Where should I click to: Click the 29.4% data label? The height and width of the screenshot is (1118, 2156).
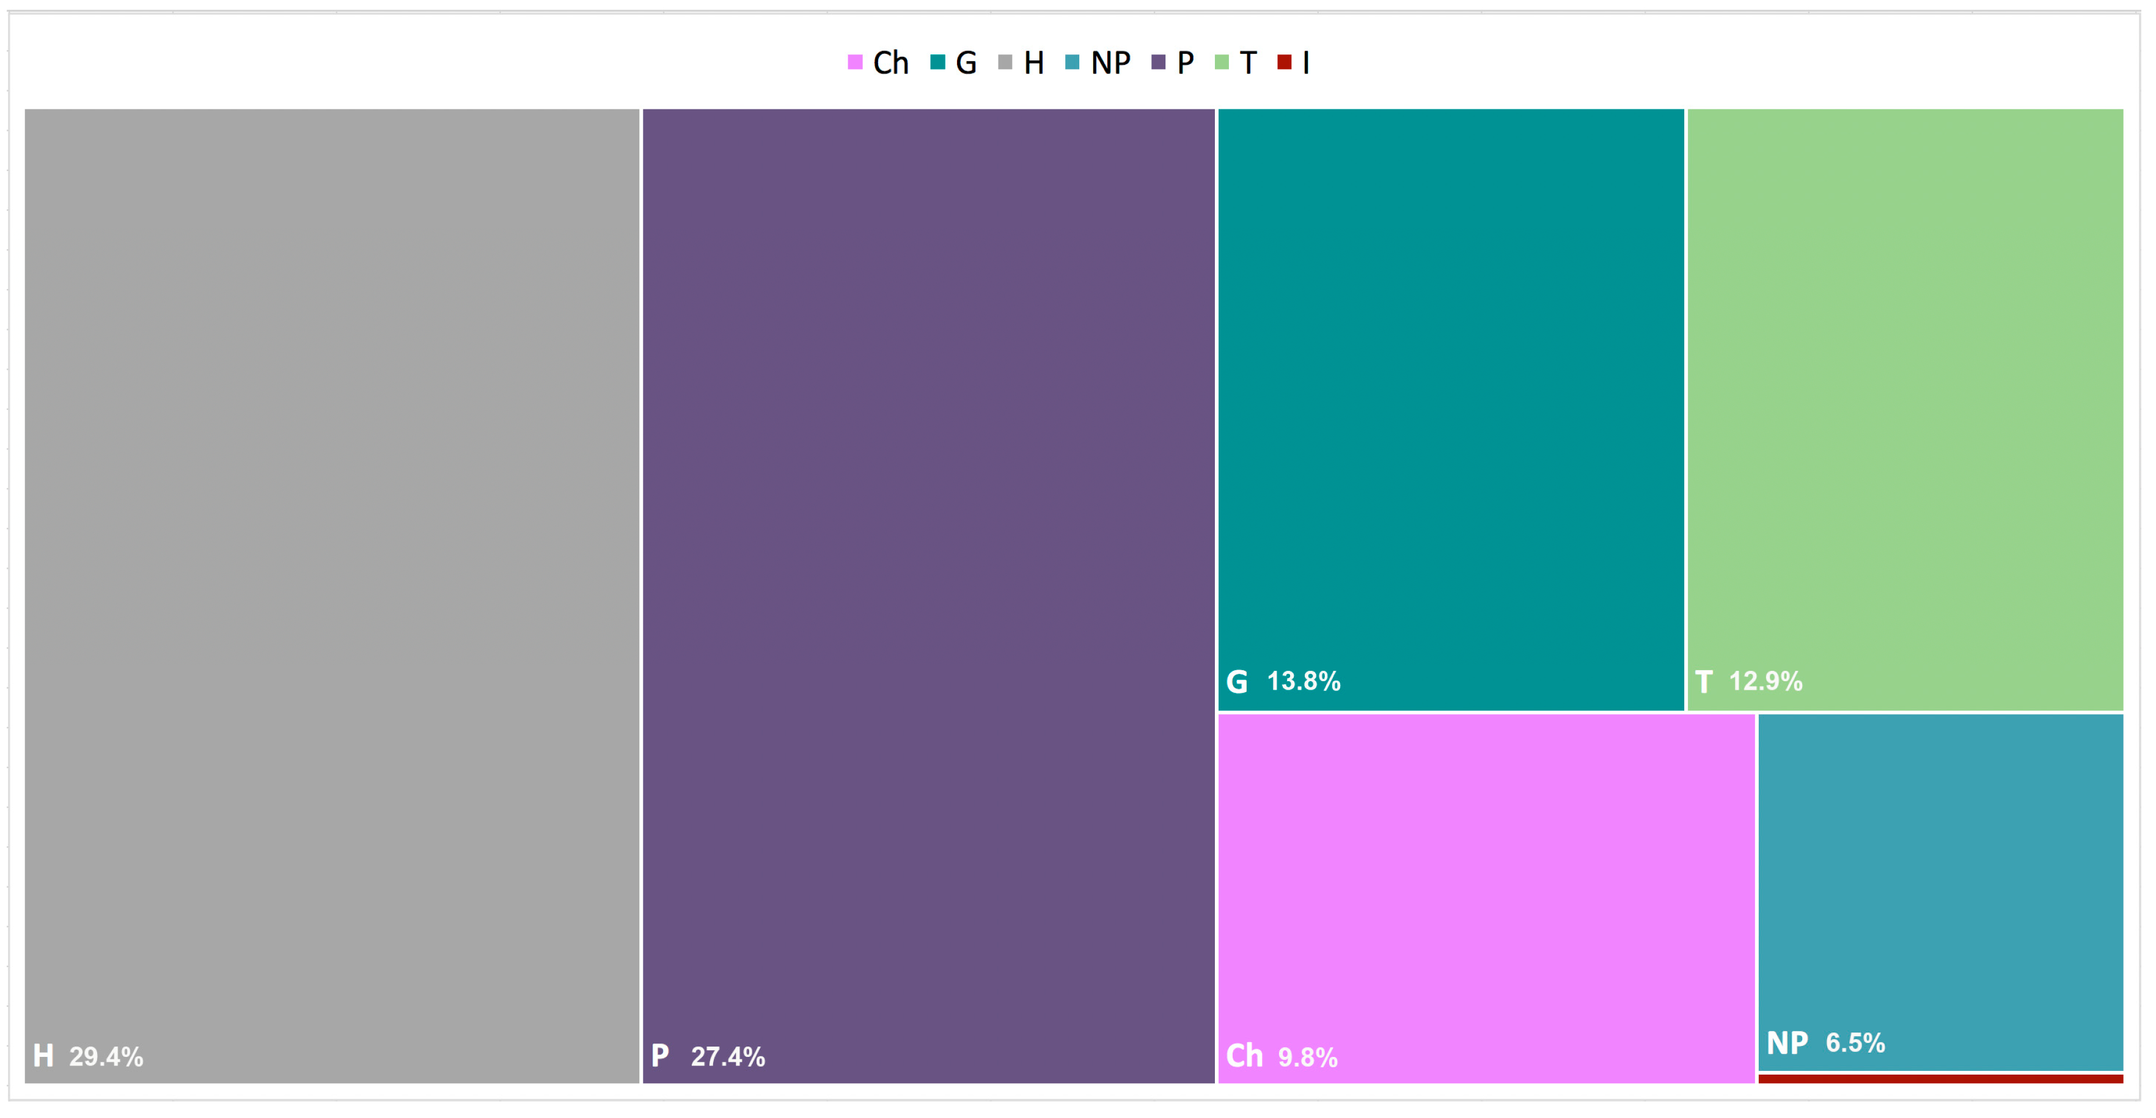pyautogui.click(x=106, y=1057)
